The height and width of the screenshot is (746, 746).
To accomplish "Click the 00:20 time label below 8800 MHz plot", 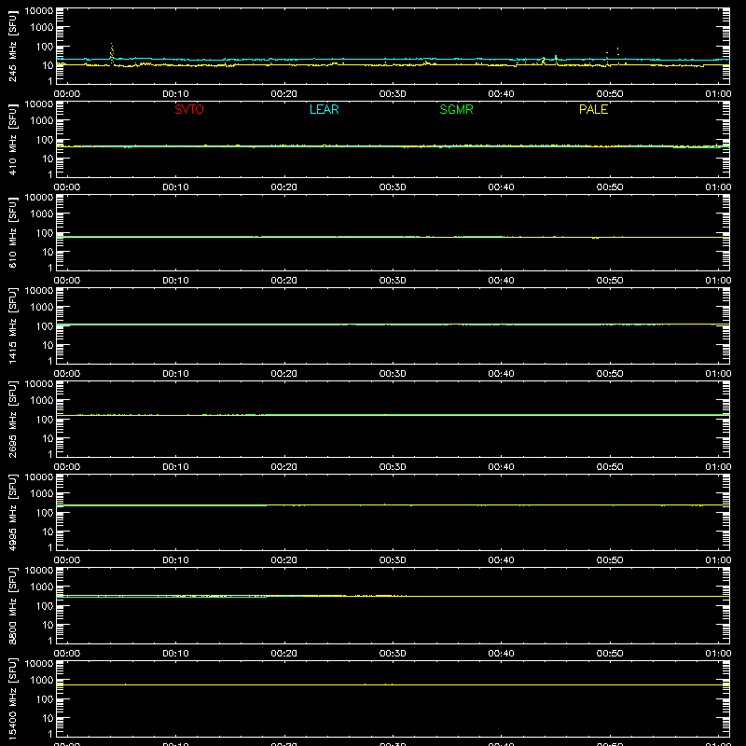I will pos(284,654).
